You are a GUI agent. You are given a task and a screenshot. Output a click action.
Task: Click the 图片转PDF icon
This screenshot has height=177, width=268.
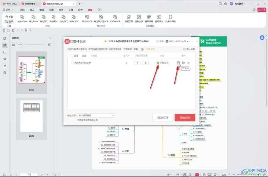click(x=87, y=19)
